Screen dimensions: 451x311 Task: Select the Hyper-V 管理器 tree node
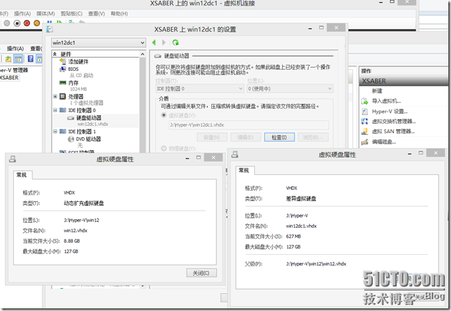[x=14, y=70]
